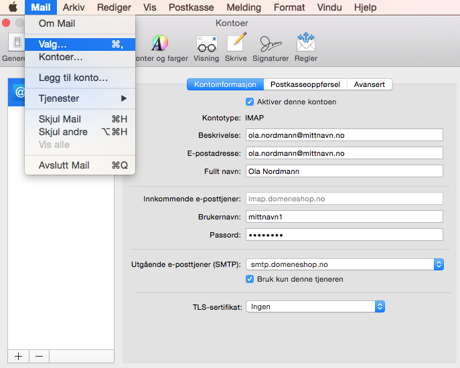Choose Valg… menu item

(x=80, y=44)
